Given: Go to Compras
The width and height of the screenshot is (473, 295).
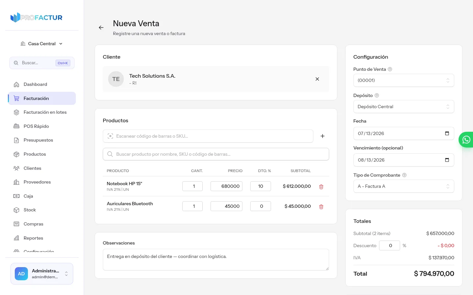Looking at the screenshot, I should [x=42, y=224].
